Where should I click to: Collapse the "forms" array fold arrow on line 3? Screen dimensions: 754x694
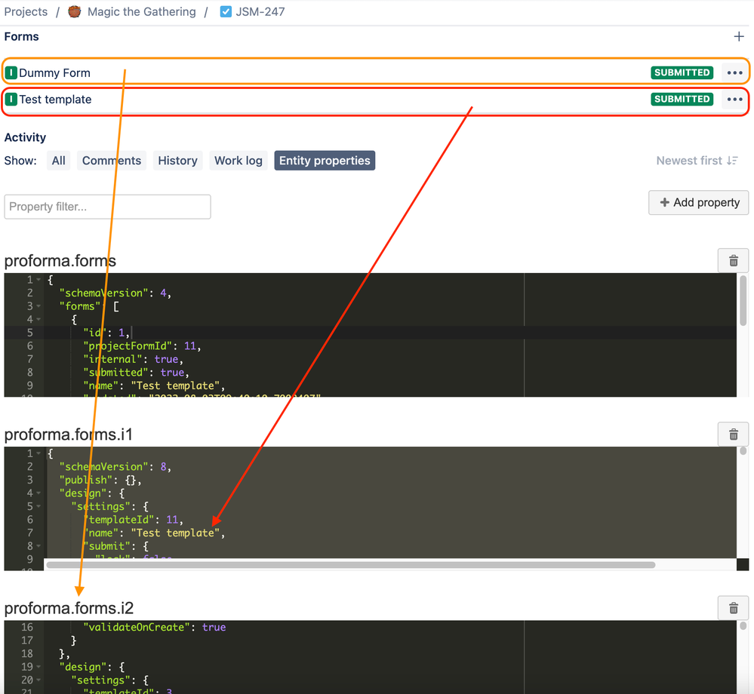point(38,306)
